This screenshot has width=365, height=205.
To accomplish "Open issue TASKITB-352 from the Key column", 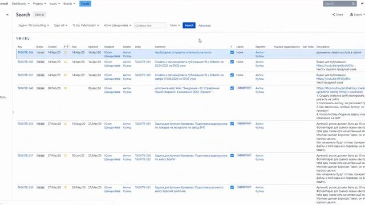I will tap(25, 124).
